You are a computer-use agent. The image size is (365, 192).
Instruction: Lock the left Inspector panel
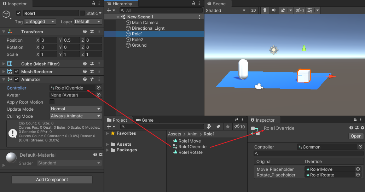pos(93,3)
